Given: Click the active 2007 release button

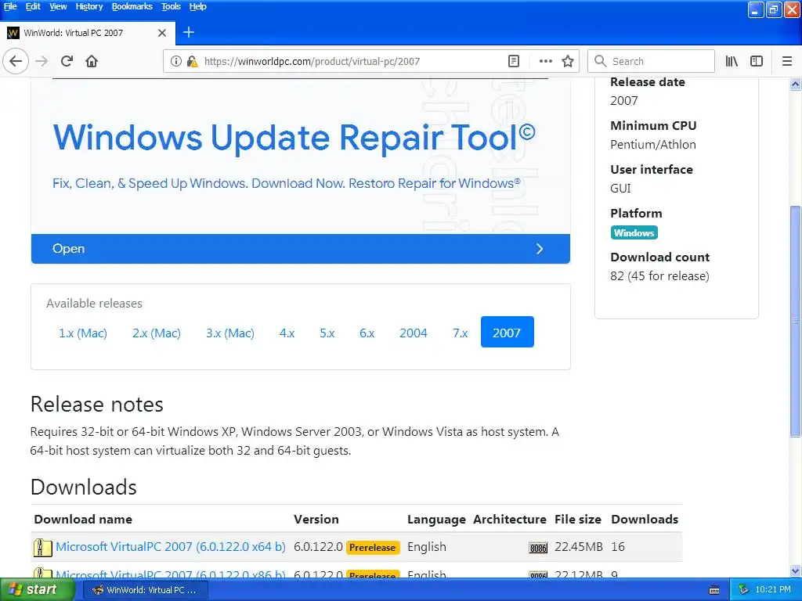Looking at the screenshot, I should coord(507,332).
